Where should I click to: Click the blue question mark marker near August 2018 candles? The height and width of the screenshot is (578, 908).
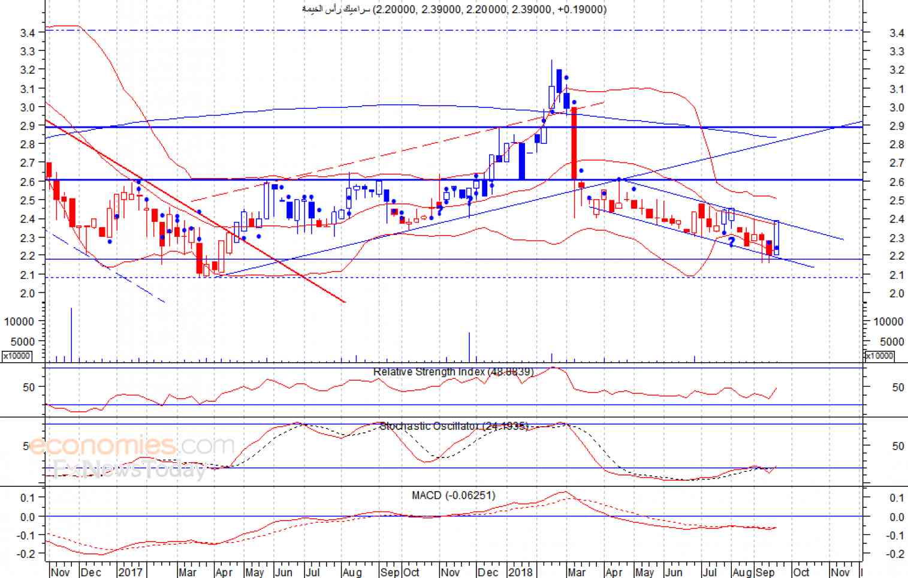(732, 242)
